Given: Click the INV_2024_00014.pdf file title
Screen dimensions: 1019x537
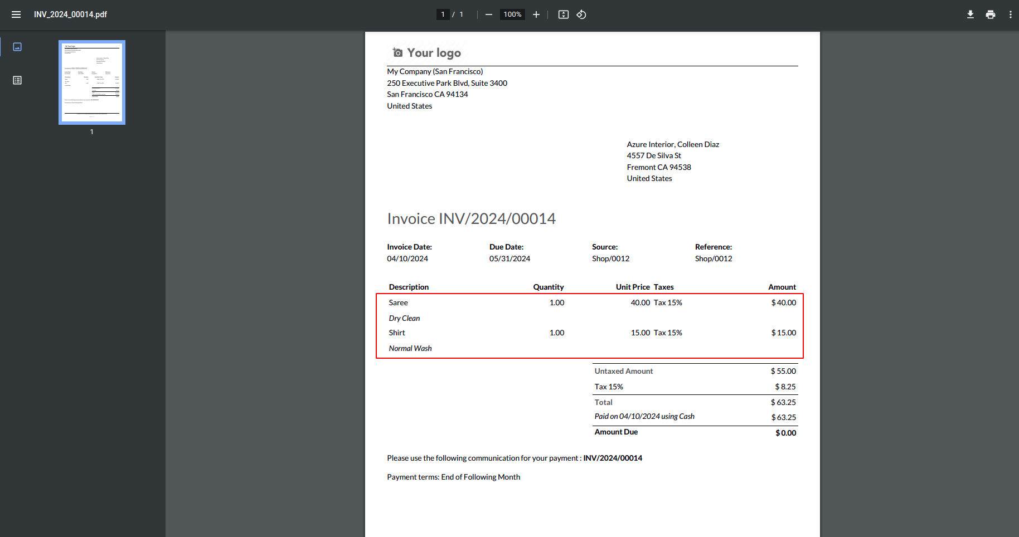Looking at the screenshot, I should point(70,14).
